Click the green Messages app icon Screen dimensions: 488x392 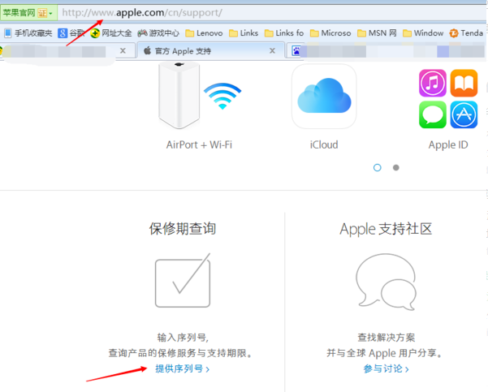pyautogui.click(x=433, y=114)
